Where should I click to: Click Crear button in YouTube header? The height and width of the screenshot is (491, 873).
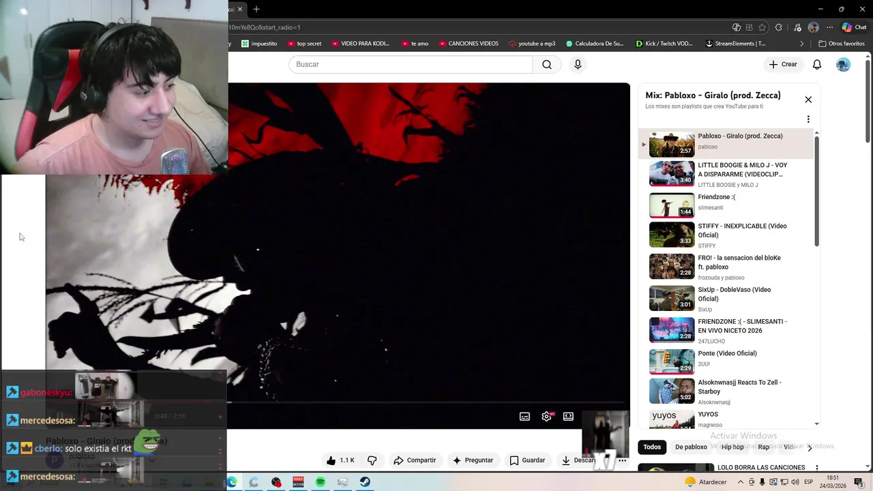pyautogui.click(x=782, y=64)
